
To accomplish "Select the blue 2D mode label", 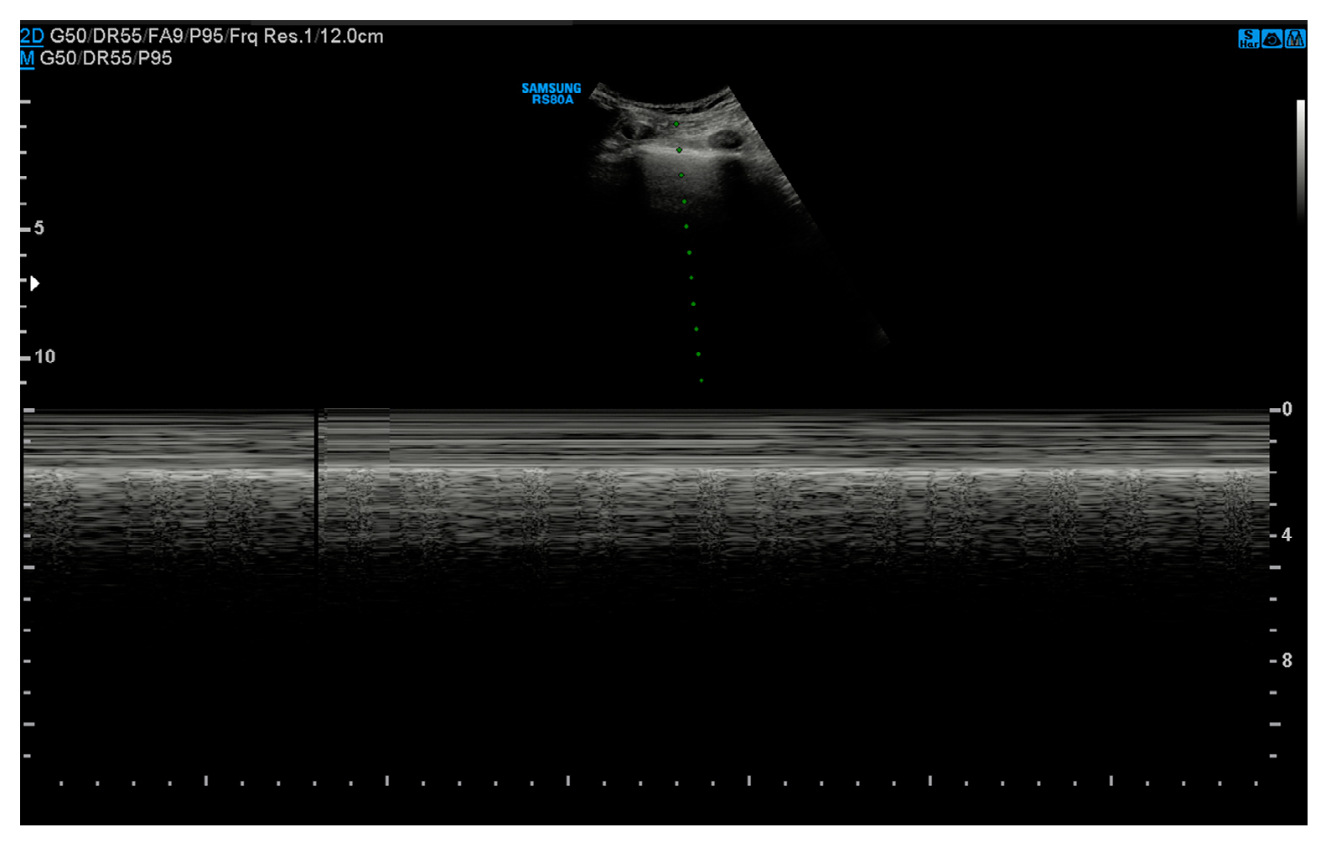I will click(31, 36).
